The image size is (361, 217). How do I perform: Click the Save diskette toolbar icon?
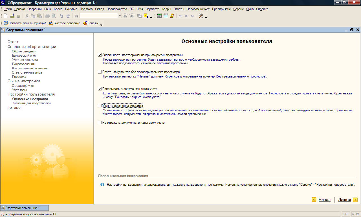tap(19, 16)
